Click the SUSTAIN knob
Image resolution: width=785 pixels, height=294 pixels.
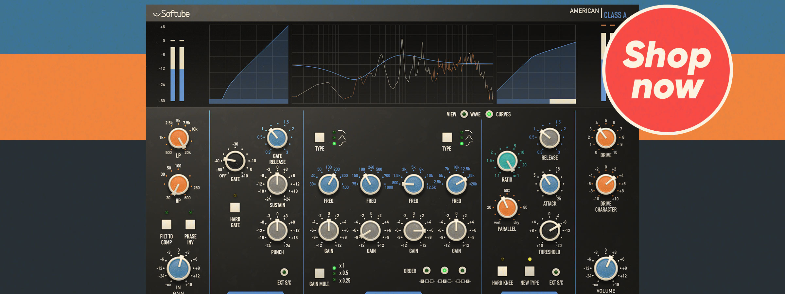point(277,184)
